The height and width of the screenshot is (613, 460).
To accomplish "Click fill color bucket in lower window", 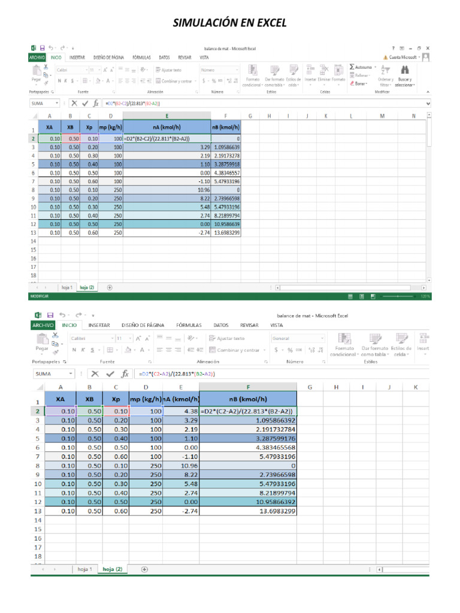I will click(x=128, y=350).
